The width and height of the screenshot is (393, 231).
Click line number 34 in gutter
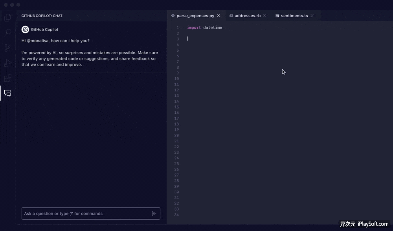click(x=176, y=215)
